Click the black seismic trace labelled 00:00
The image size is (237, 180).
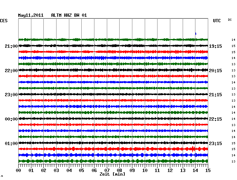[x=113, y=118]
